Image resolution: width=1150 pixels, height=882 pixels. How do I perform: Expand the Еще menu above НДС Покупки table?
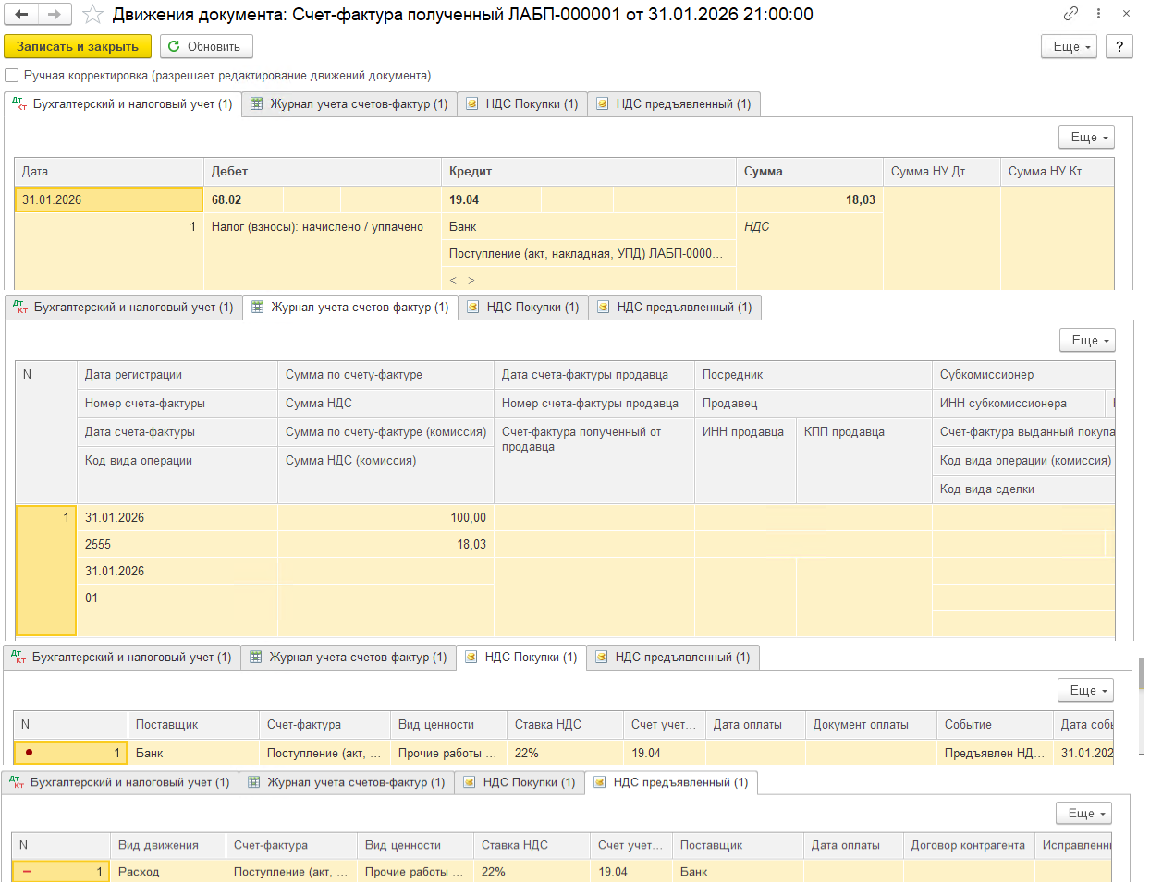point(1085,690)
